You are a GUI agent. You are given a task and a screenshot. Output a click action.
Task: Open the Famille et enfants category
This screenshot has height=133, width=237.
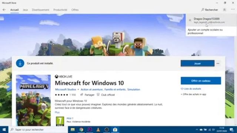coord(115,89)
